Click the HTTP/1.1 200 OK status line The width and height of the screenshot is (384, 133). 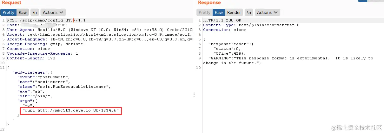coord(222,20)
